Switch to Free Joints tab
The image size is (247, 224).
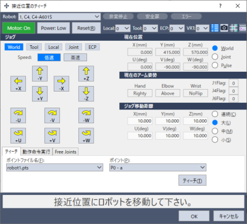point(65,152)
